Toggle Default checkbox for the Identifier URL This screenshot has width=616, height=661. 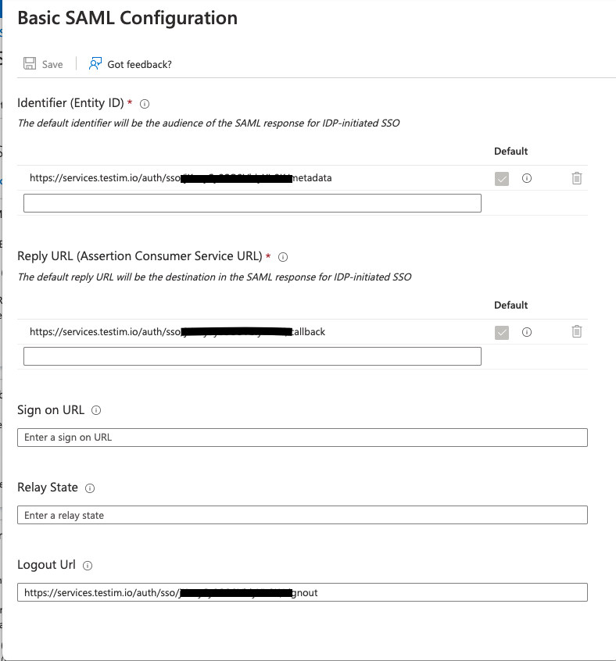click(502, 178)
